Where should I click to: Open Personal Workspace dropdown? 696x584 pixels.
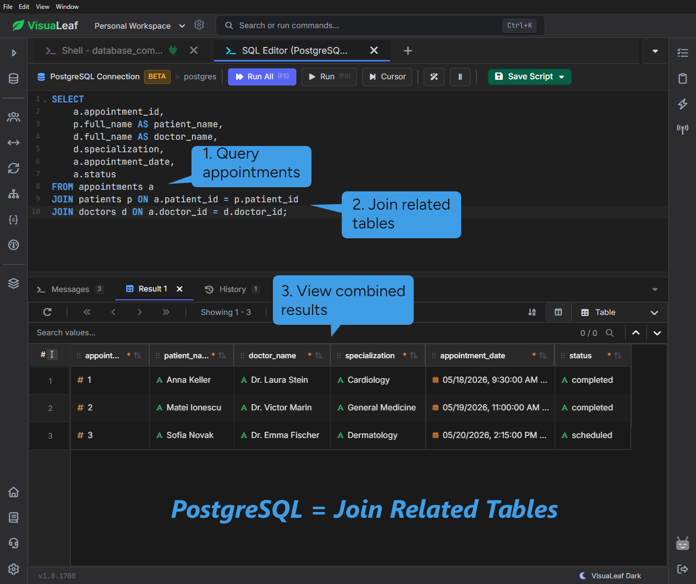[139, 26]
